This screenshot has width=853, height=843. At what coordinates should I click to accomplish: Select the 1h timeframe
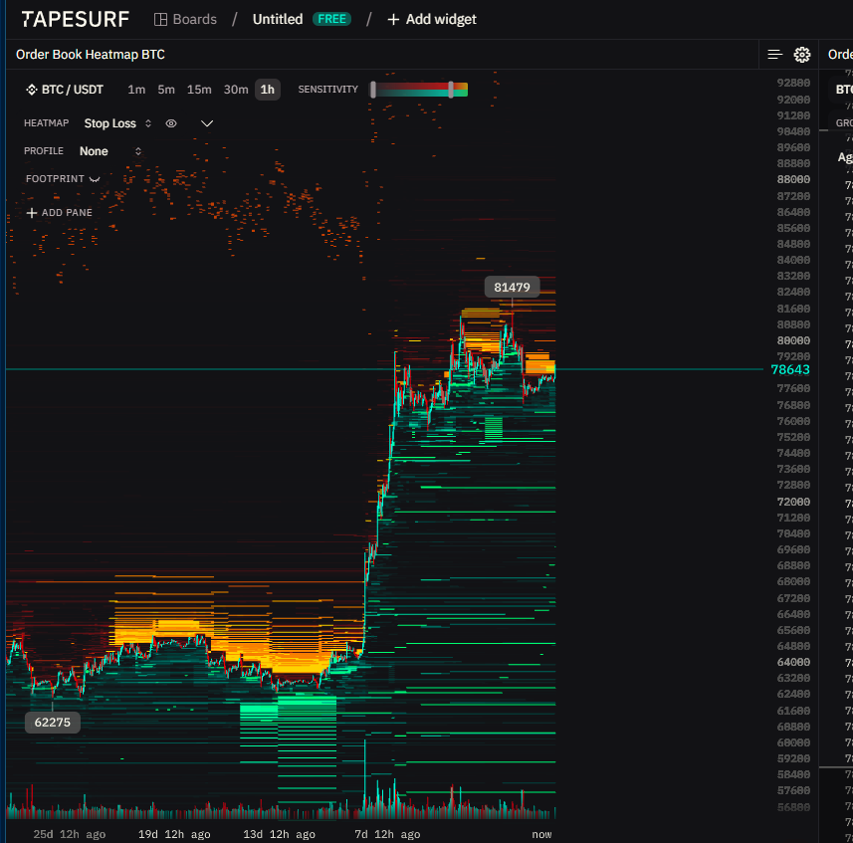coord(267,90)
